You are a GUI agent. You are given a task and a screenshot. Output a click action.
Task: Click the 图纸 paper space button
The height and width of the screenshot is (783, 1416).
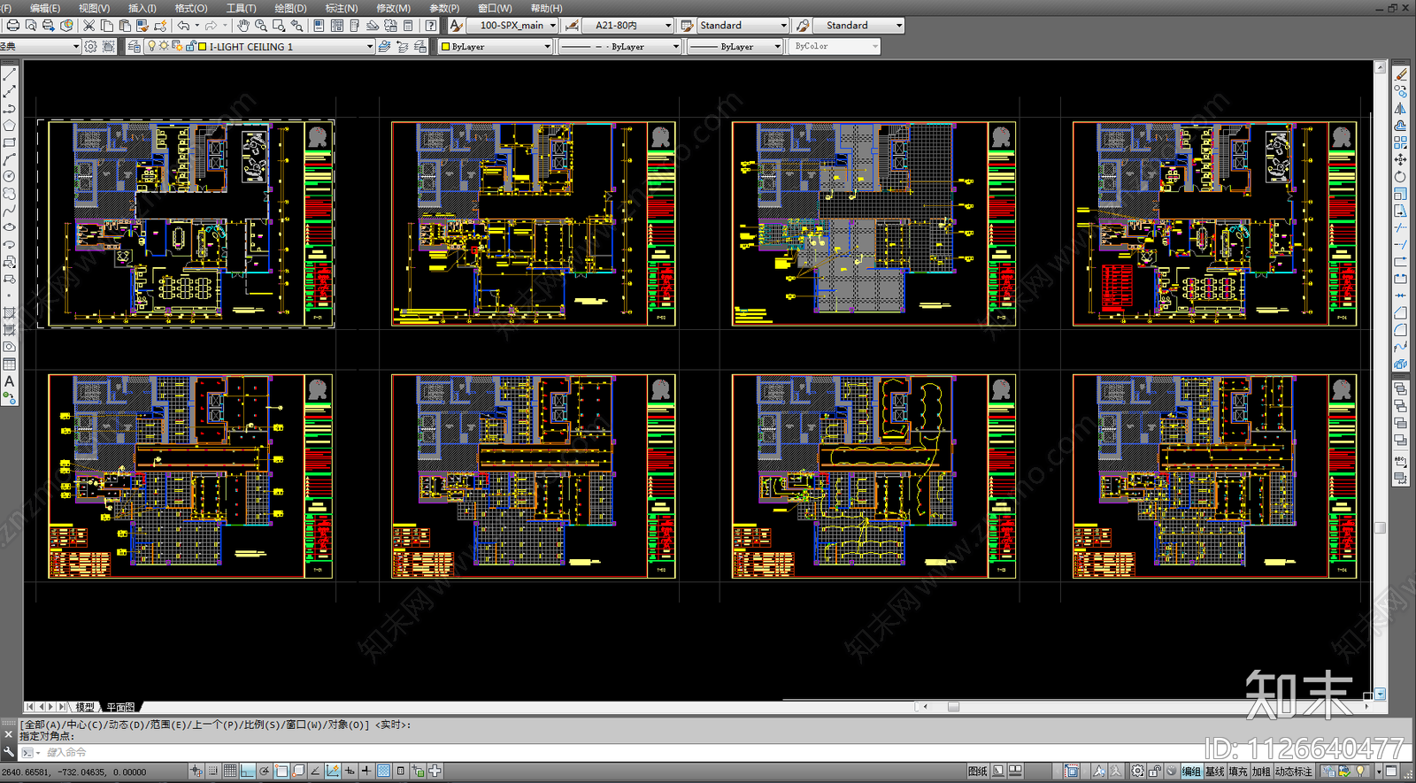(978, 771)
